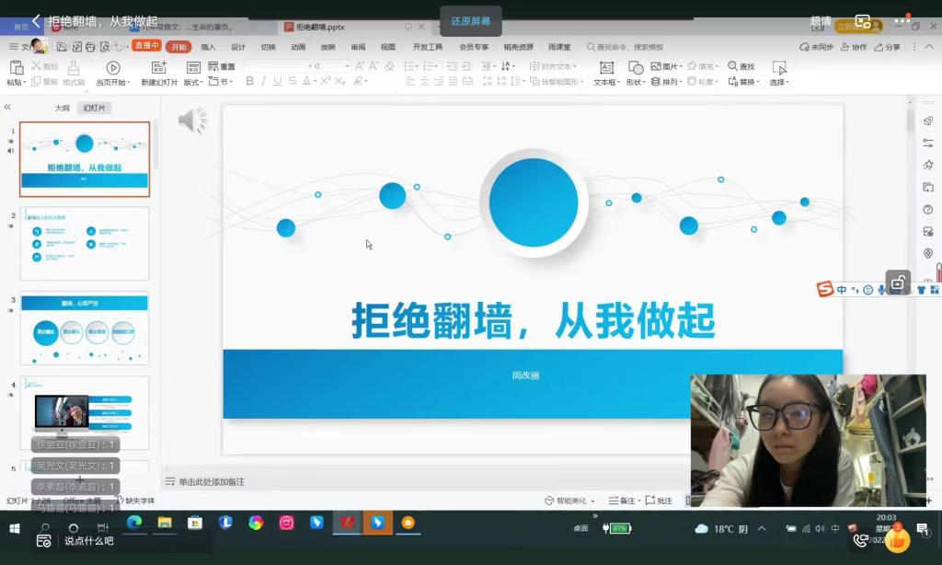This screenshot has width=942, height=565.
Task: Toggle strikethrough formatting (S)
Action: point(292,81)
